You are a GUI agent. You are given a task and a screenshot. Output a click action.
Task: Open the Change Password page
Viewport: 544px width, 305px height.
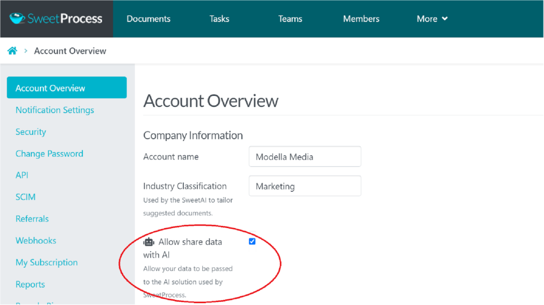[x=49, y=154]
